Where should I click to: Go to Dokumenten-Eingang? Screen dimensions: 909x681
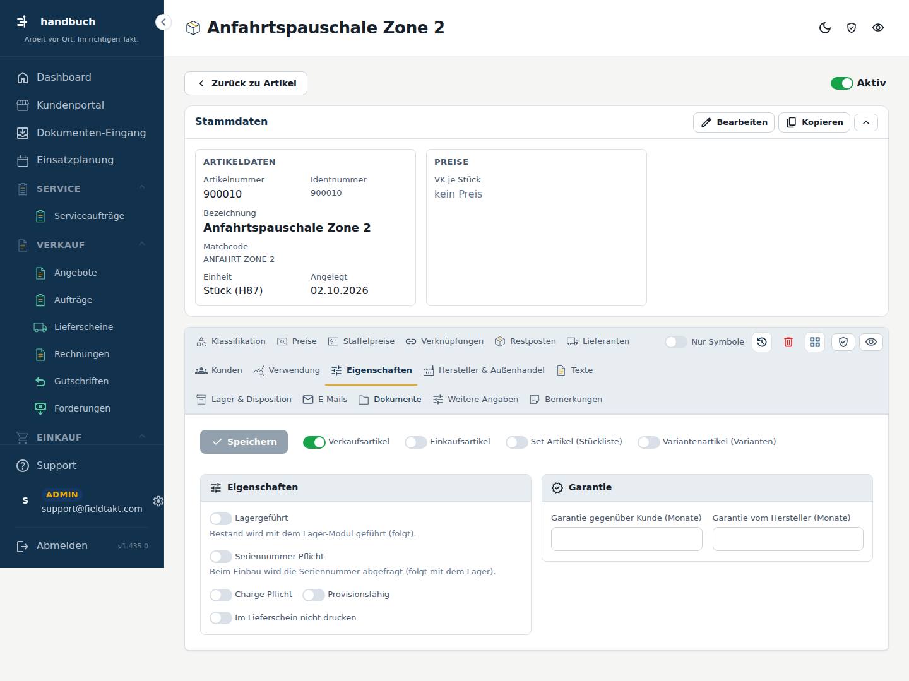82,133
